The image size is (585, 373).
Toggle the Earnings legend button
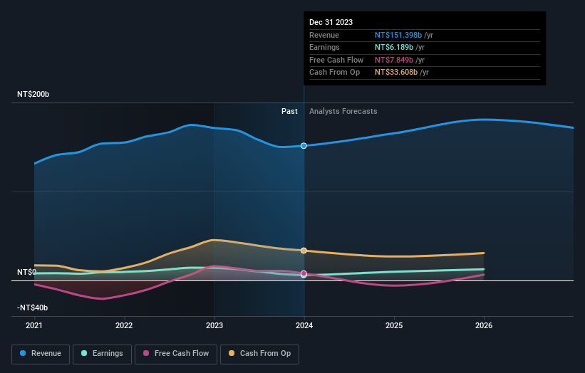coord(102,354)
